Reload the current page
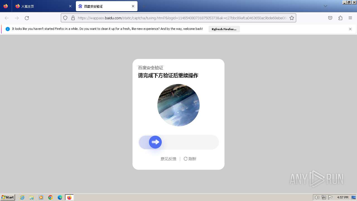357x201 pixels. pos(27,18)
